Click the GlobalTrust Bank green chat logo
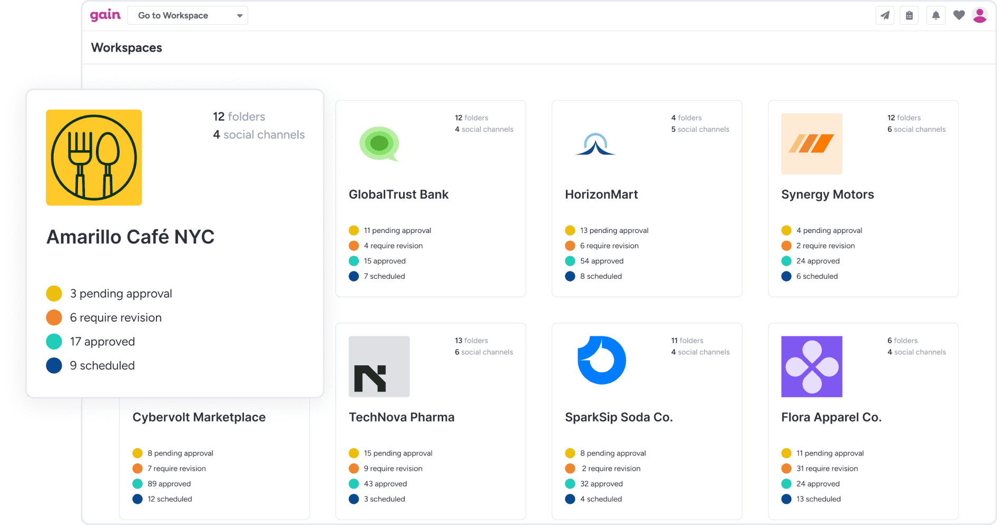 pyautogui.click(x=379, y=144)
